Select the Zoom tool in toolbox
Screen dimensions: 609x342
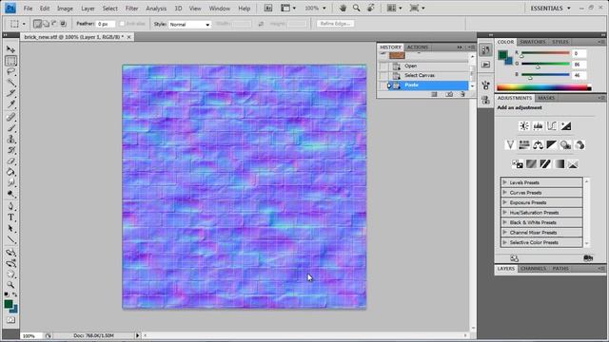click(10, 285)
